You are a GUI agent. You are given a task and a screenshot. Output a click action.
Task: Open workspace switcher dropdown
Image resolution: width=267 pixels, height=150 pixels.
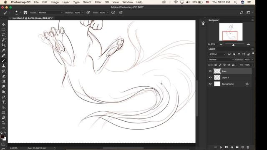[249, 12]
